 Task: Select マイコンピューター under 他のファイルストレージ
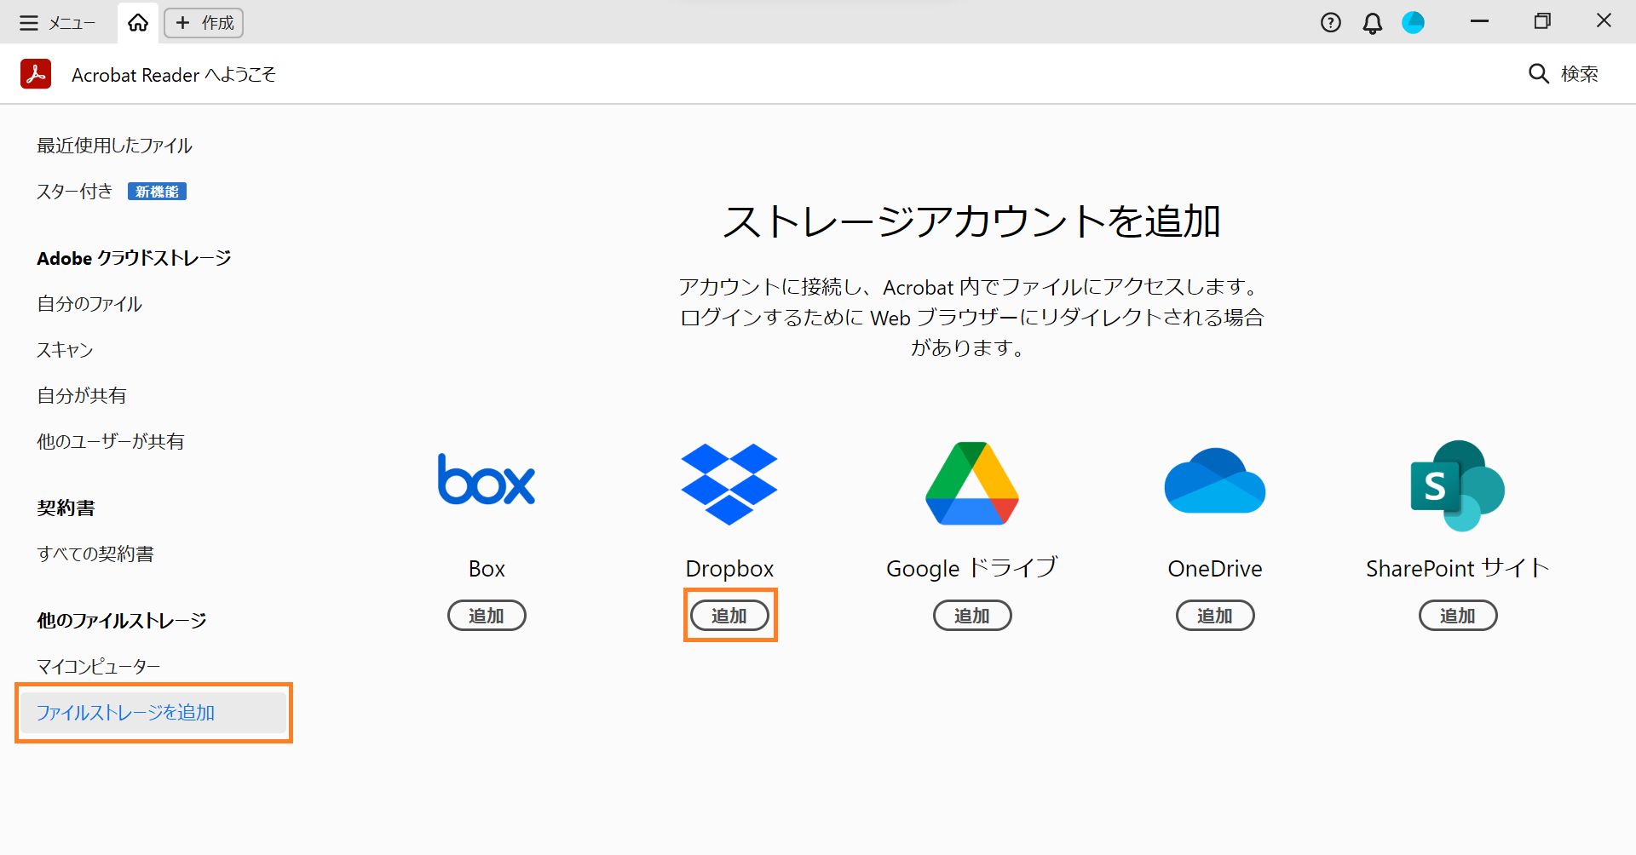[97, 665]
